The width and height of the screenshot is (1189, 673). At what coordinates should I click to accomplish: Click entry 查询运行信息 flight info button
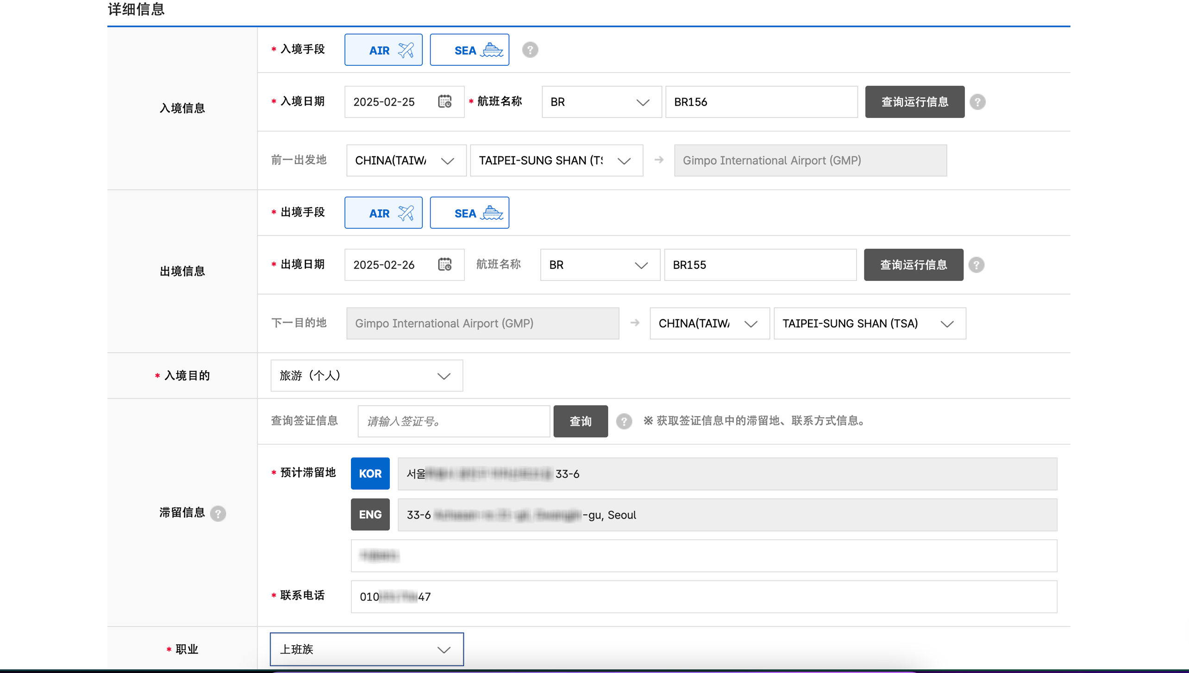pyautogui.click(x=914, y=101)
